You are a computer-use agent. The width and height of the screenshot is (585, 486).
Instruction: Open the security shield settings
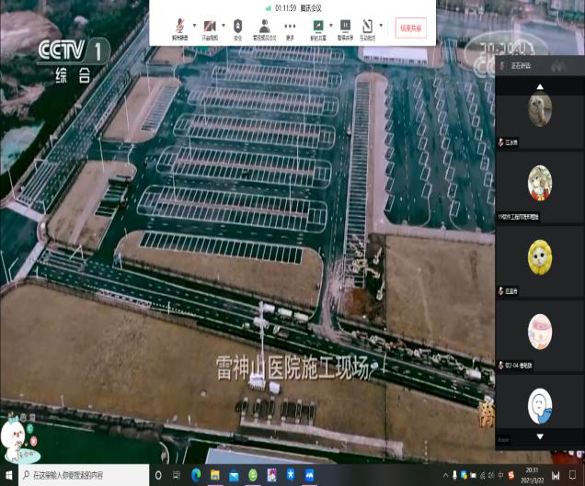point(238,27)
